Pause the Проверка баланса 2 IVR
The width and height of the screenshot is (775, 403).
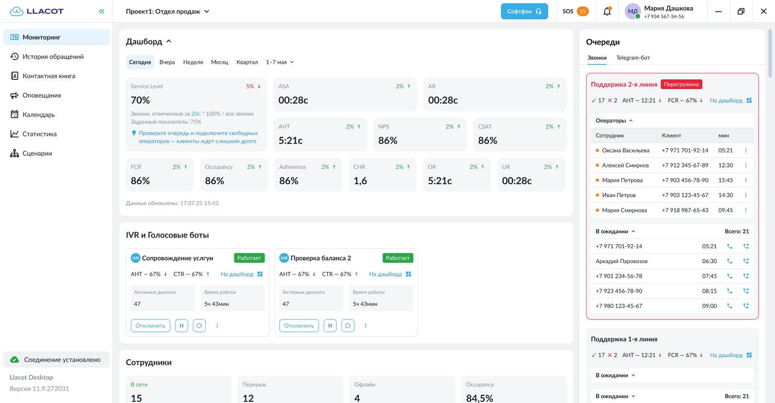330,326
